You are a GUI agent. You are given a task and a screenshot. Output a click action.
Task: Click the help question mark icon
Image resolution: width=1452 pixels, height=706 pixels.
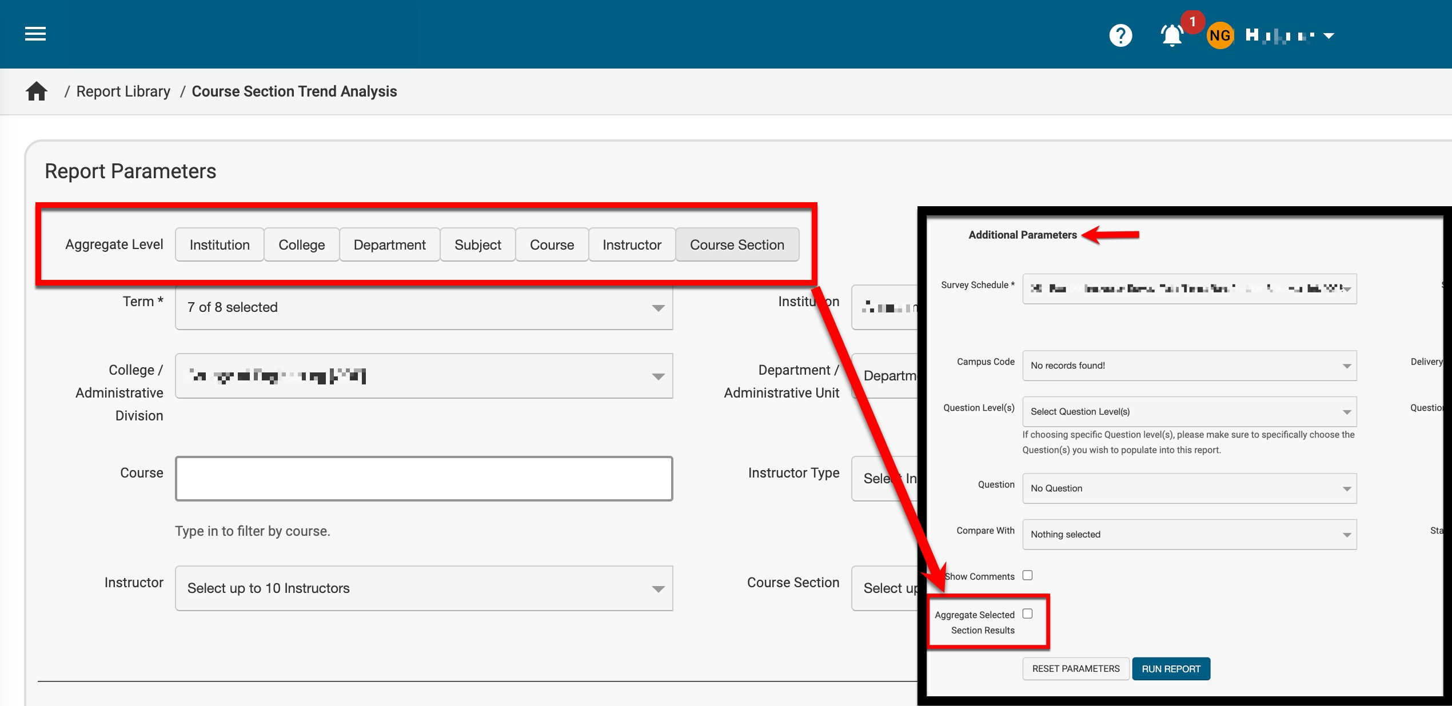1120,35
